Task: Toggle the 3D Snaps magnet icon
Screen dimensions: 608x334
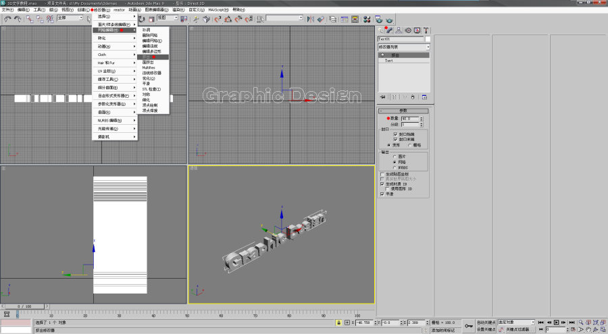Action: point(218,19)
